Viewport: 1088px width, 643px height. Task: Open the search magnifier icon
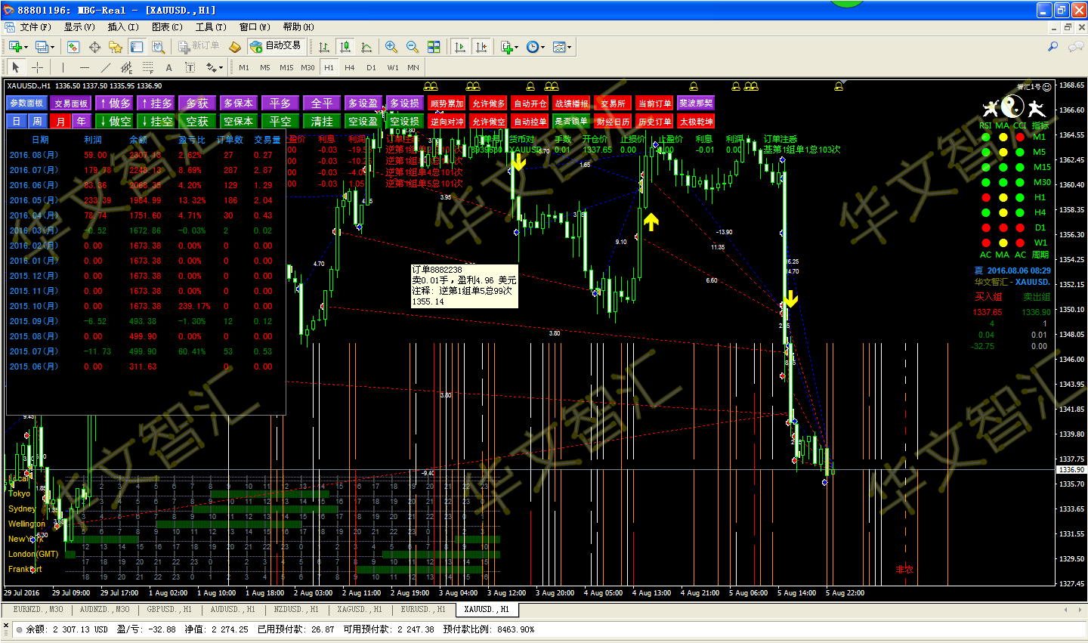pos(1052,47)
